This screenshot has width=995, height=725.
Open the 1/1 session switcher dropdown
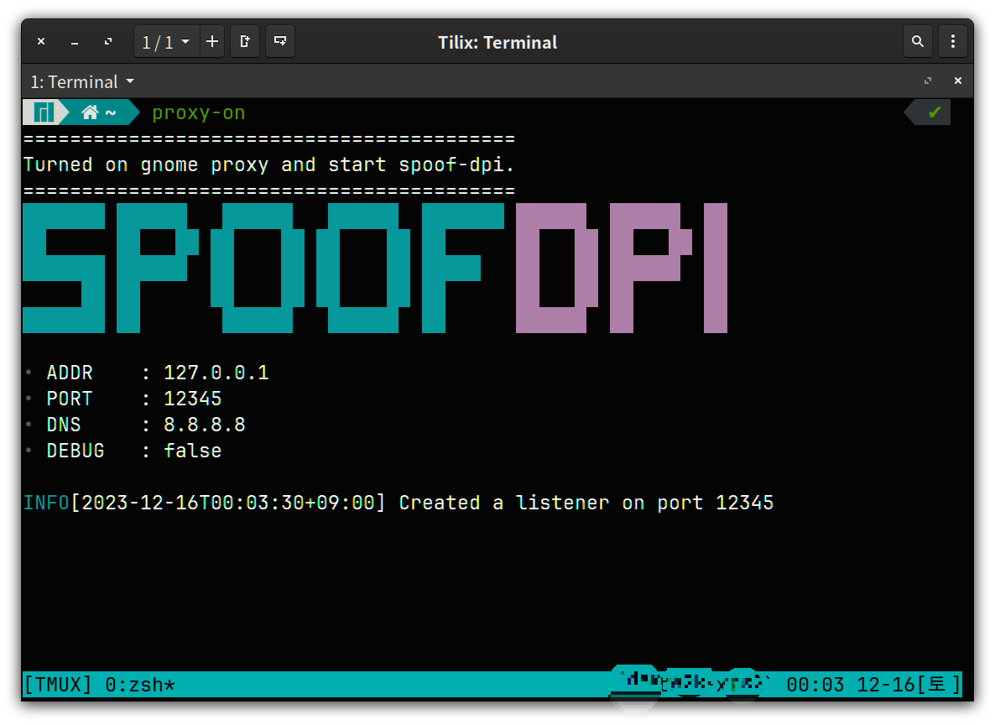pos(166,42)
